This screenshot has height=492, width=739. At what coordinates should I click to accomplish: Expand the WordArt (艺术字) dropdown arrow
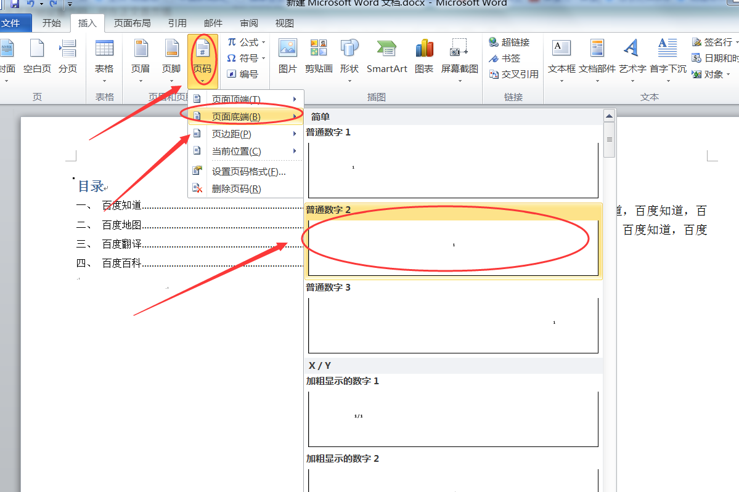(x=632, y=81)
